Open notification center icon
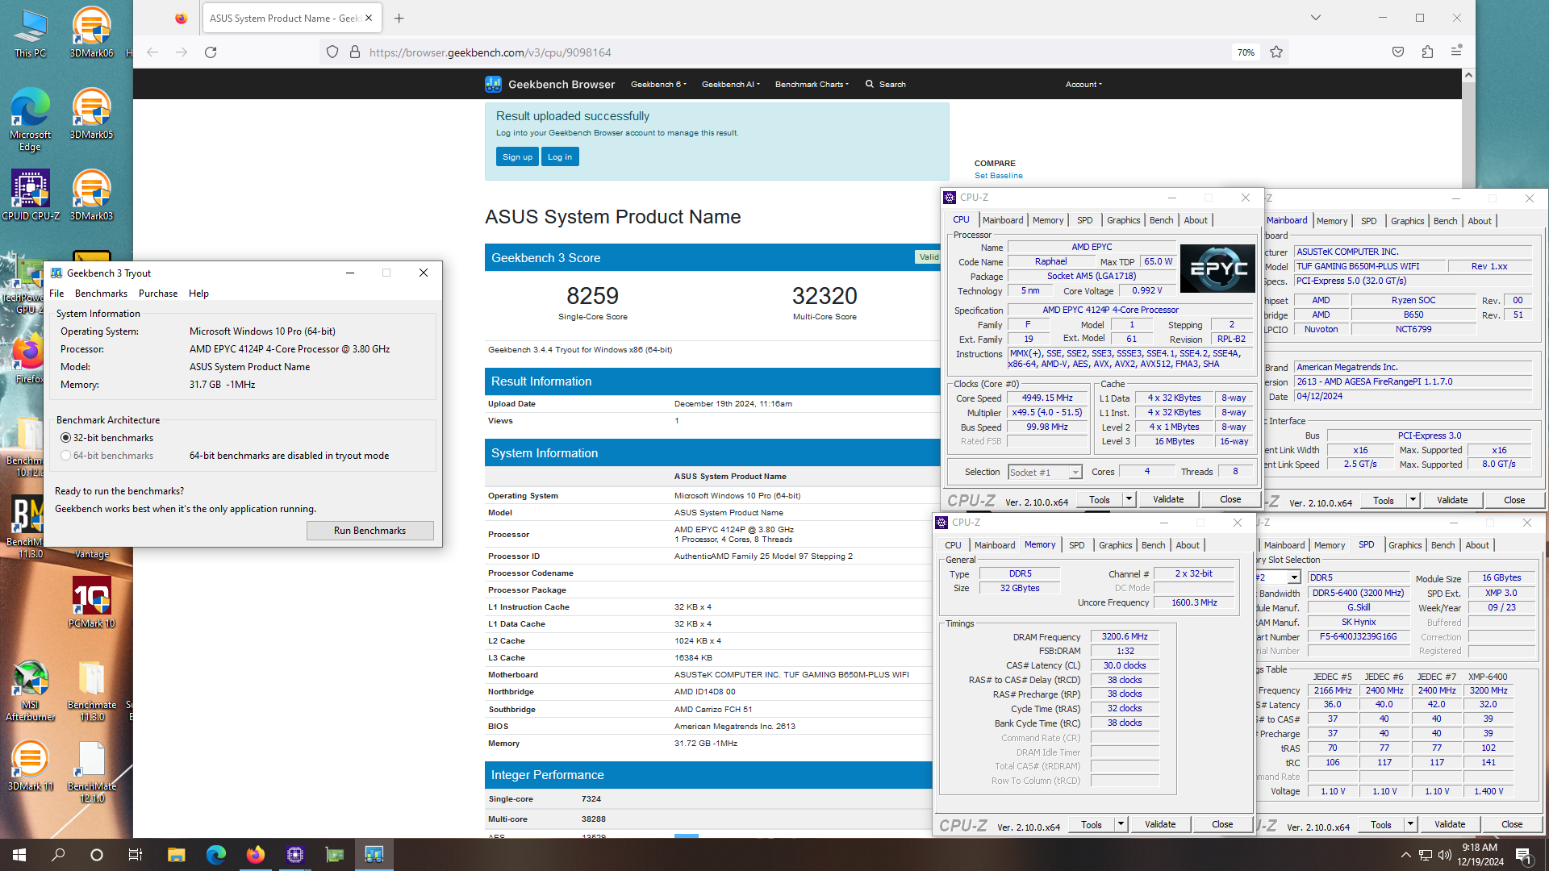Viewport: 1549px width, 871px height. pyautogui.click(x=1523, y=855)
